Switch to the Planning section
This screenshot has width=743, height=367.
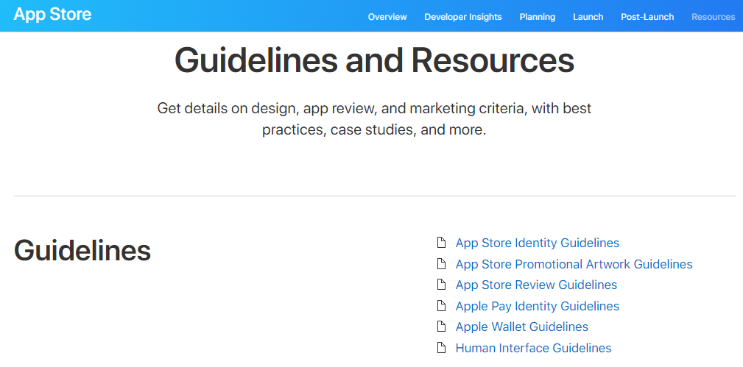click(538, 17)
